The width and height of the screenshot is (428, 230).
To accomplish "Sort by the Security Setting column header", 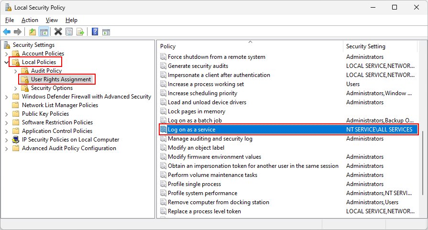I will point(380,46).
